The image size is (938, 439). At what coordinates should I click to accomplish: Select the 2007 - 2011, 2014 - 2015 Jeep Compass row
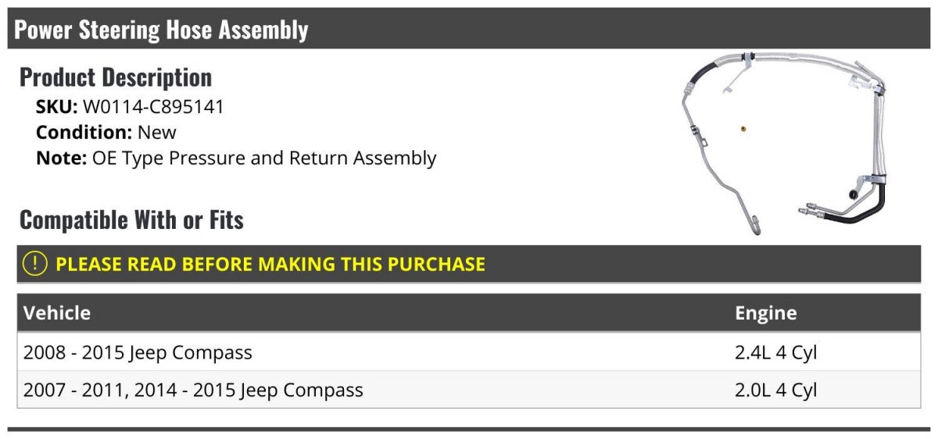(469, 389)
